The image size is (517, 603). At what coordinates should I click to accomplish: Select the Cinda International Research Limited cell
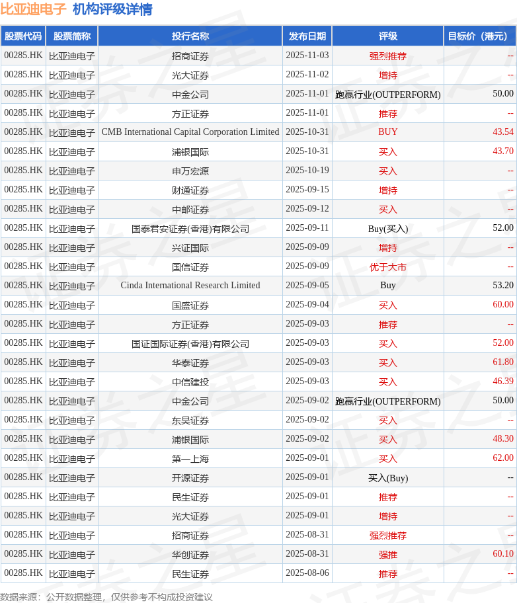[x=190, y=286]
